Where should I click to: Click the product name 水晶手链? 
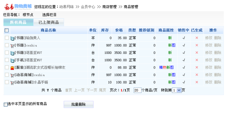pos(41,82)
